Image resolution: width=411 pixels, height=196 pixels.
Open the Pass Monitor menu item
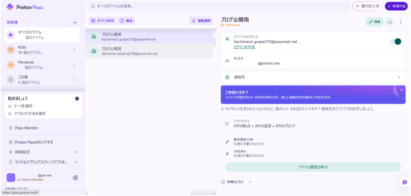click(x=26, y=128)
